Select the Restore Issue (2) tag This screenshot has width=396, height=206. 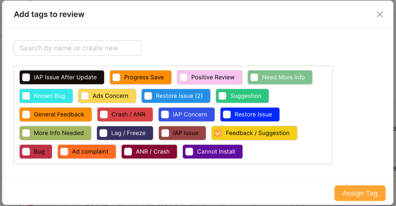148,96
